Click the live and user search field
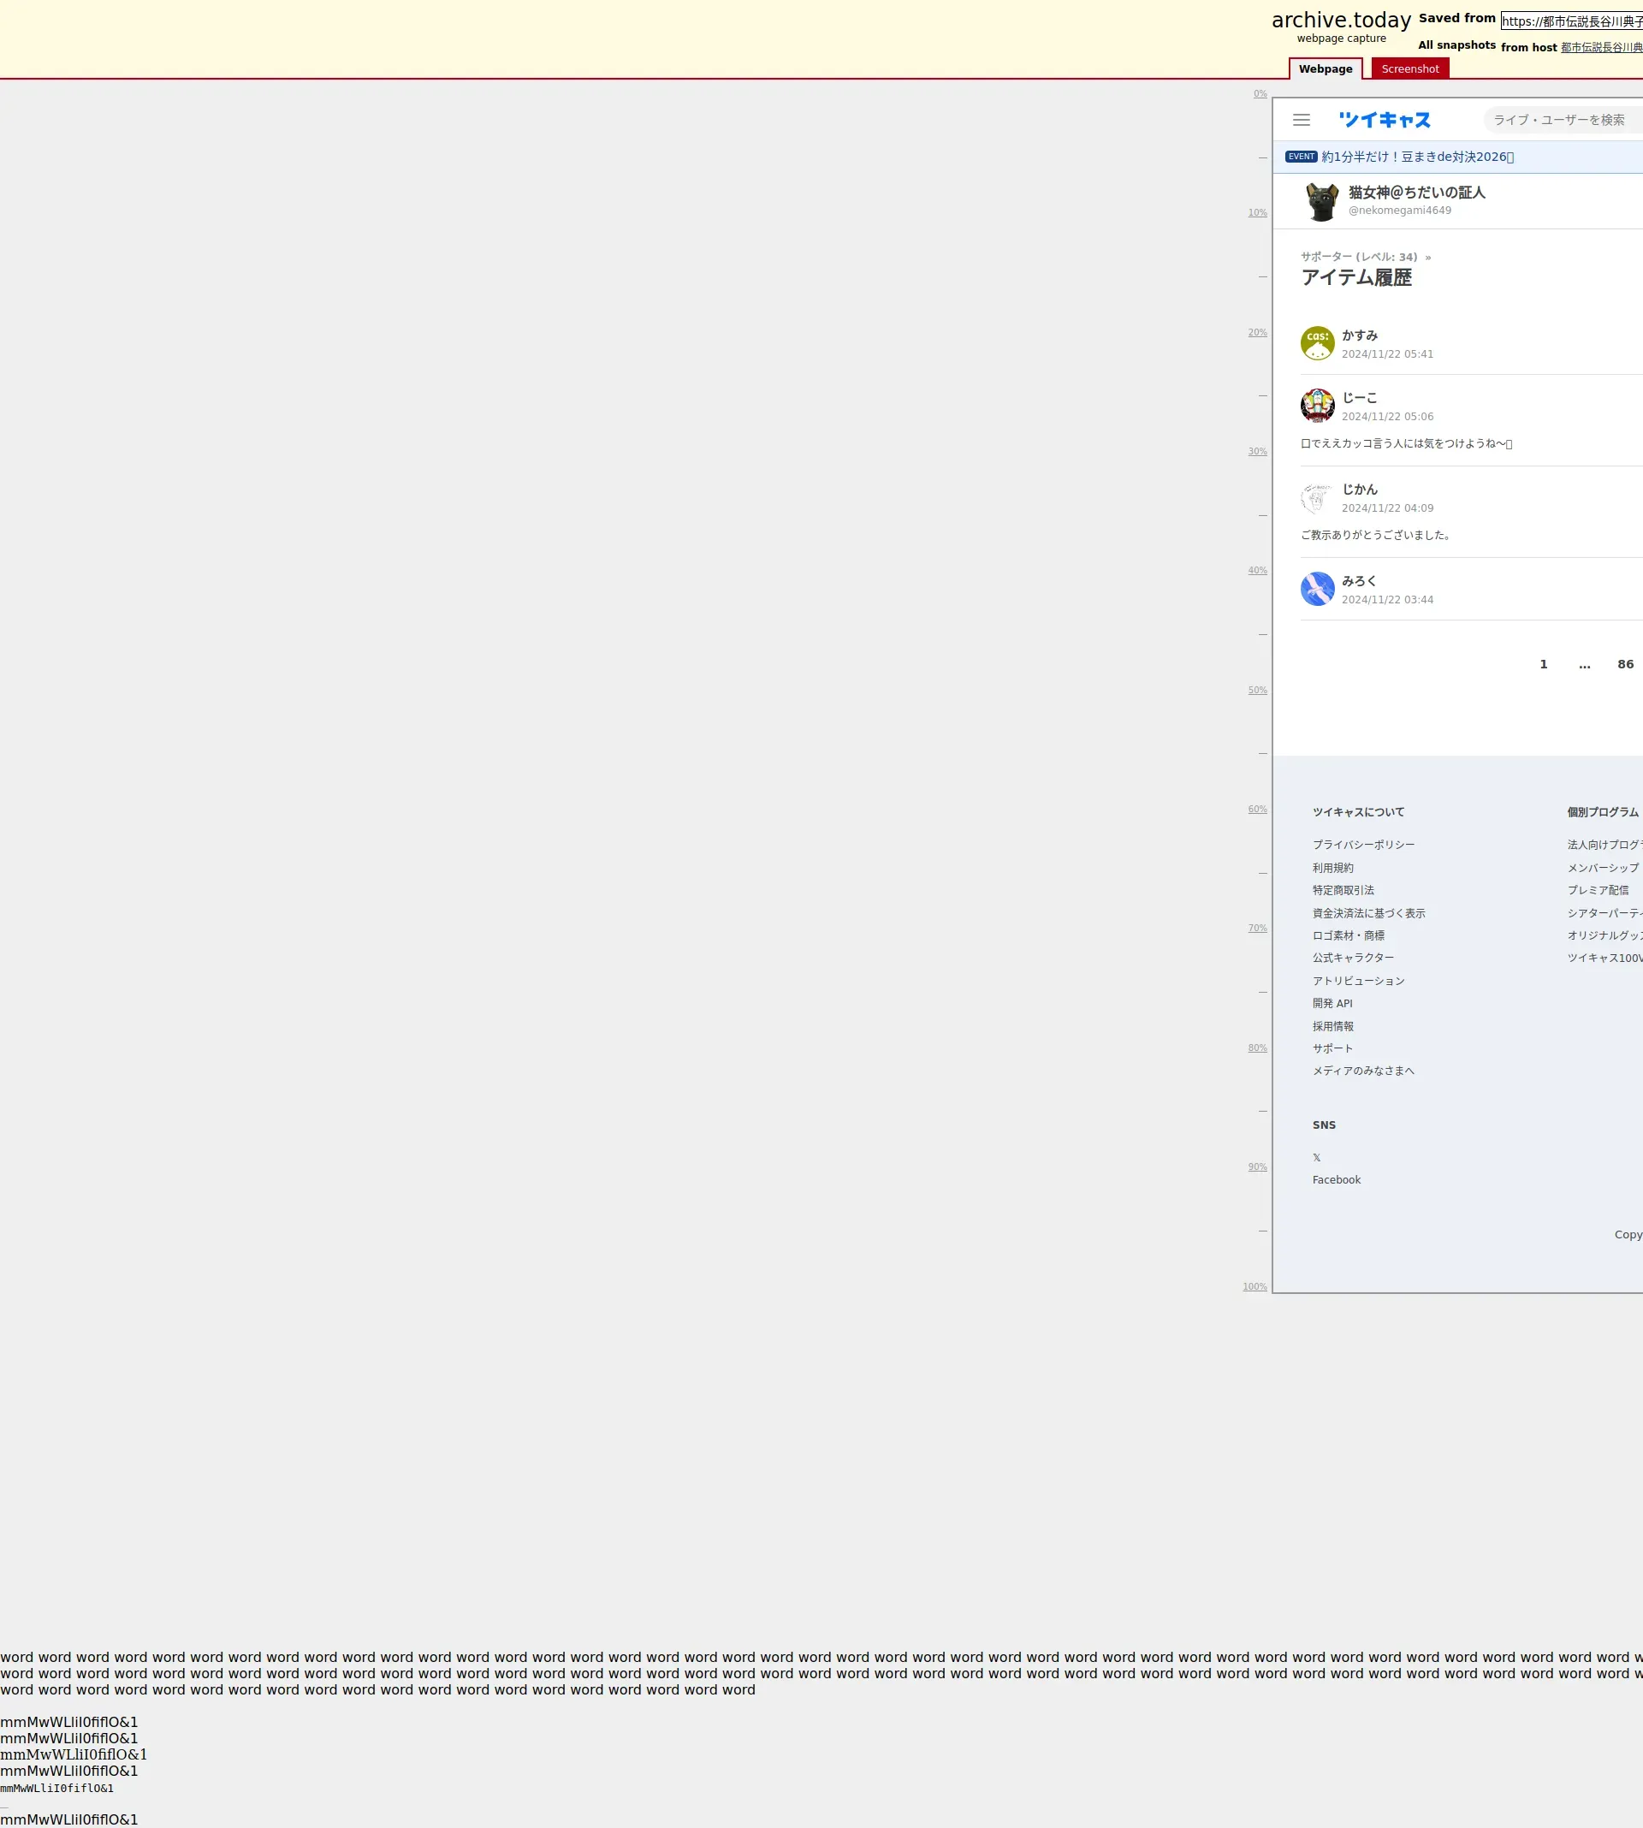Viewport: 1643px width, 1828px height. 1562,120
